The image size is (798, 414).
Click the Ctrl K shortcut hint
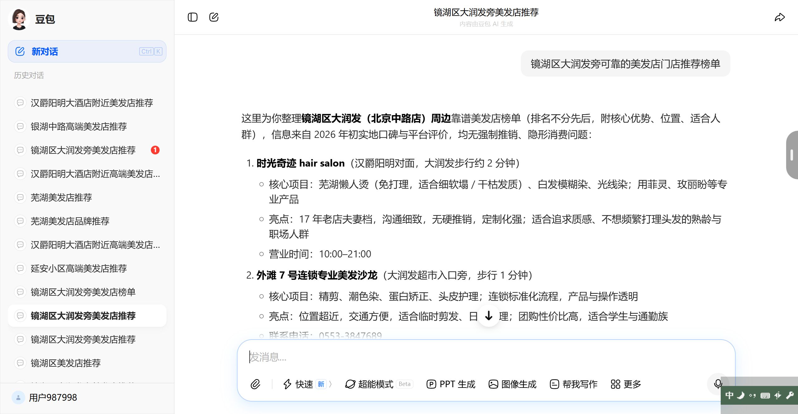pos(151,51)
